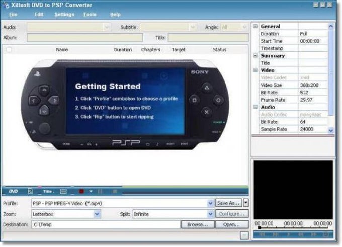Click the properties panel scroll-down arrow

tap(331, 130)
